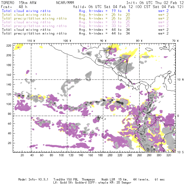Click the "NCAR/MMM" header label
The image size is (185, 185).
(x=65, y=3)
